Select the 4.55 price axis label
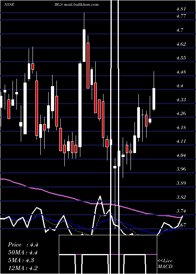The image size is (196, 274). point(181,58)
